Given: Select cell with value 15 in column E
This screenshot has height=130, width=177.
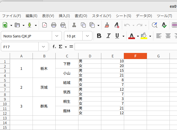Looking at the screenshot, I should coord(112,71).
